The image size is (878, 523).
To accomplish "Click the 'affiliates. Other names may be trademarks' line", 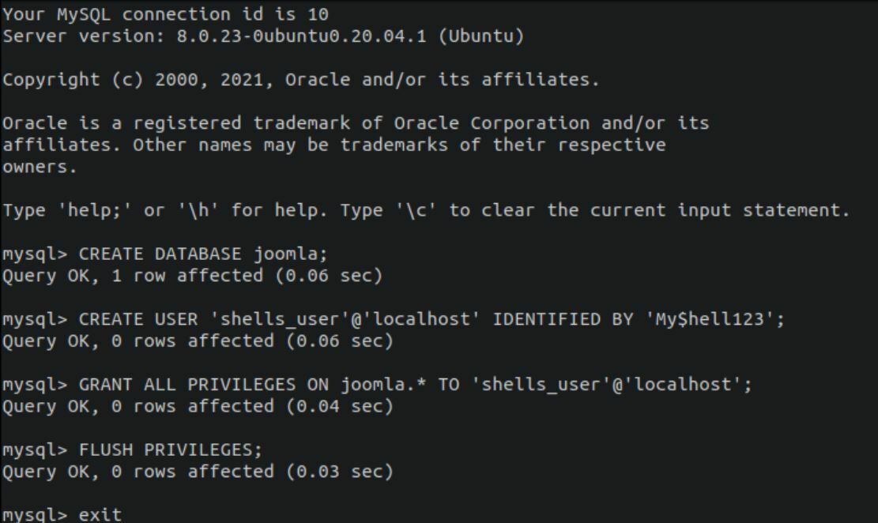I will point(333,145).
